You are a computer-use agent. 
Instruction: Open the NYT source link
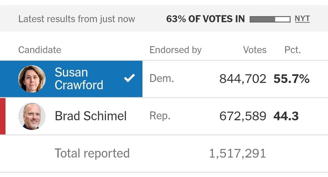pos(302,19)
